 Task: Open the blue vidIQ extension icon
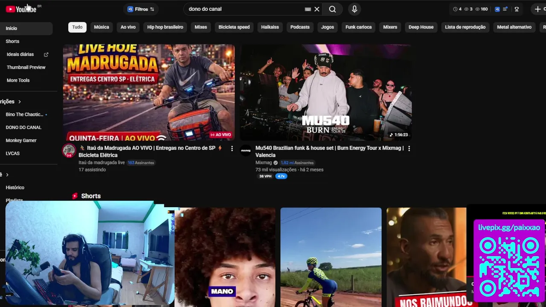497,9
